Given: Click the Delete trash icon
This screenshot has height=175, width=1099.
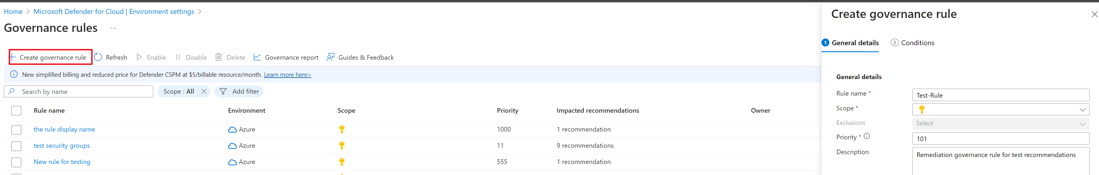Looking at the screenshot, I should click(x=218, y=57).
